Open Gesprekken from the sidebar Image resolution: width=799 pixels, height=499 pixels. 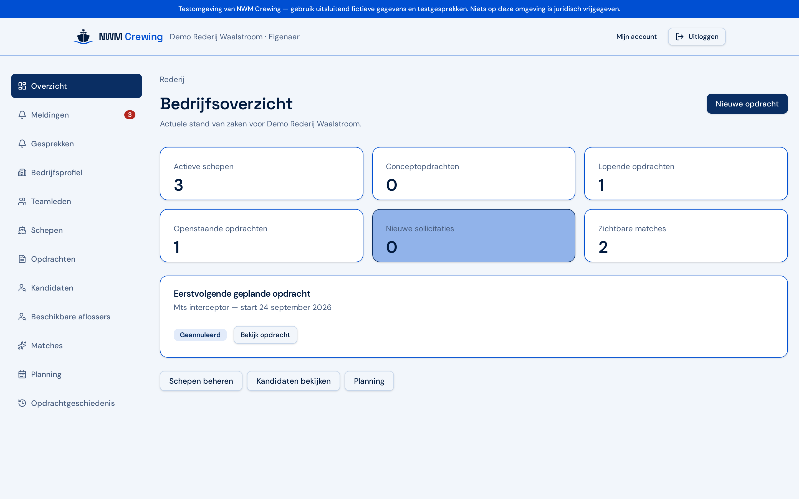tap(77, 144)
